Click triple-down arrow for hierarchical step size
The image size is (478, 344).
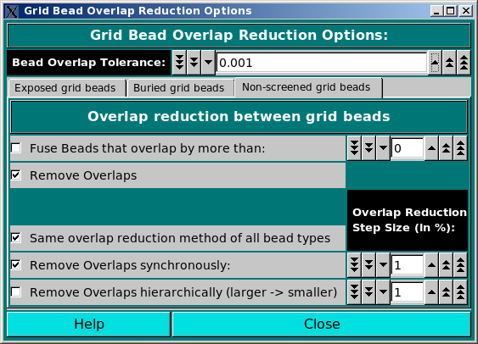[x=354, y=292]
